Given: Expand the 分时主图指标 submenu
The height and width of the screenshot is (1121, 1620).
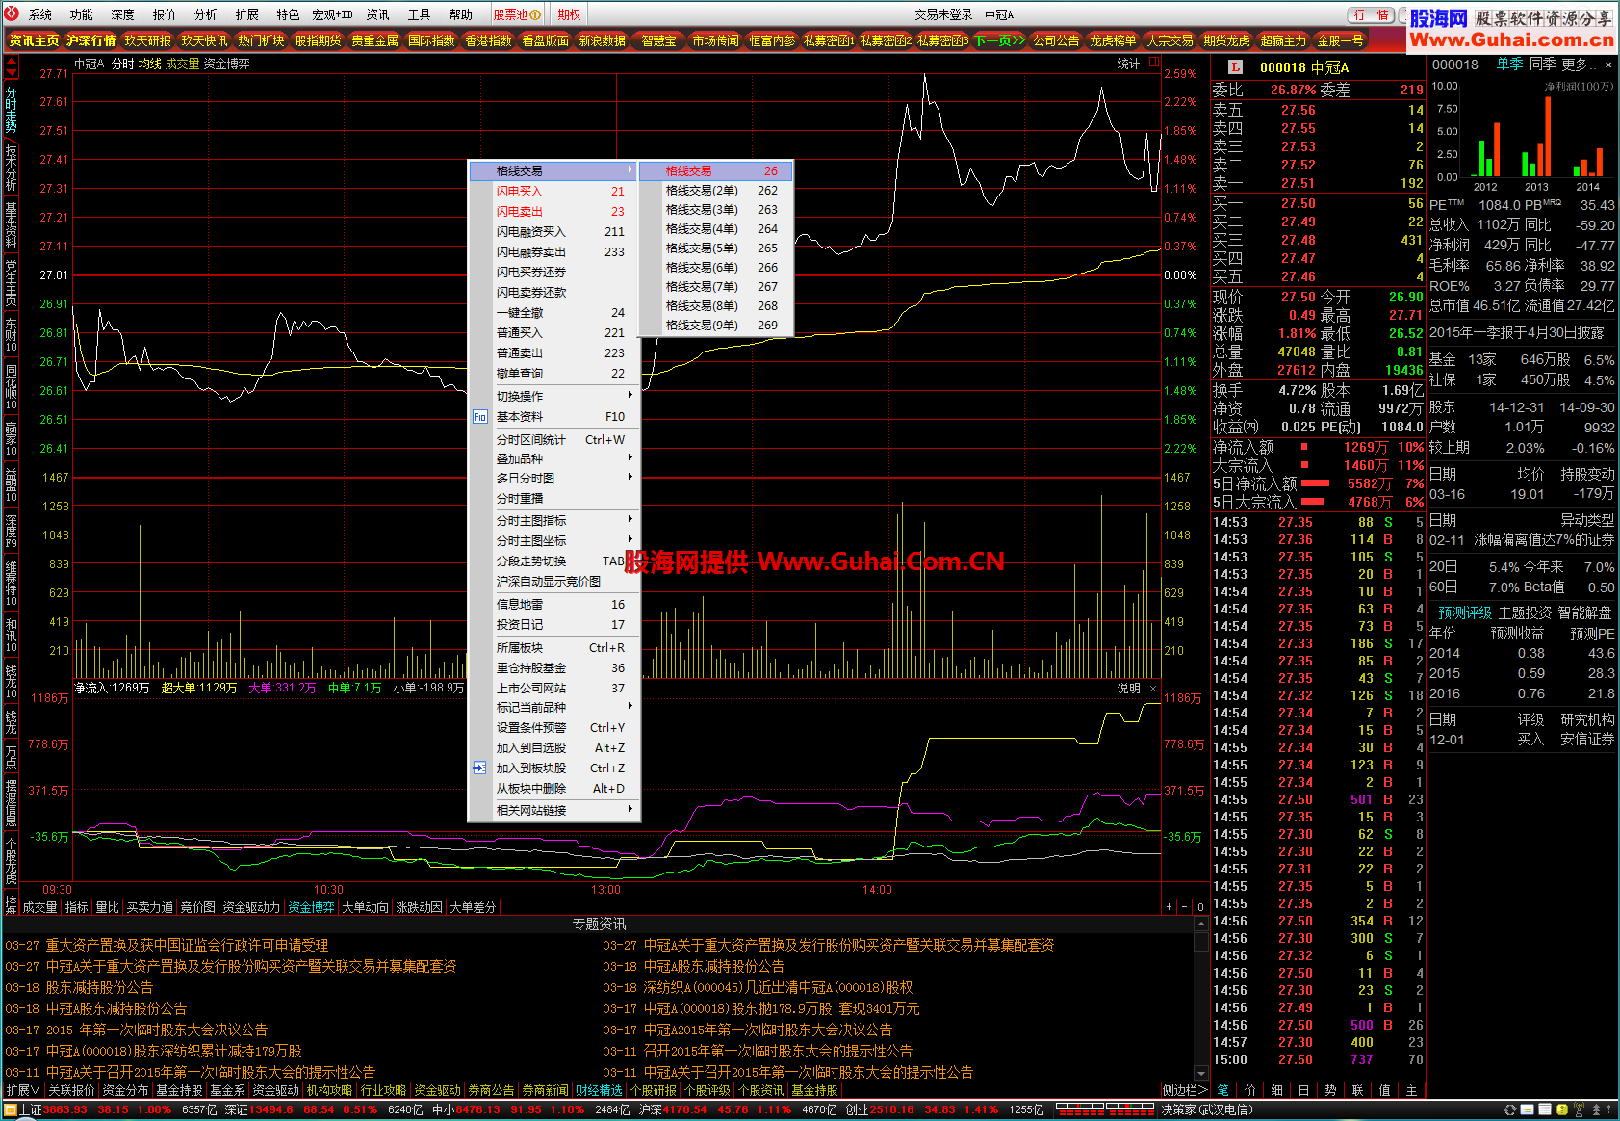Looking at the screenshot, I should click(553, 520).
